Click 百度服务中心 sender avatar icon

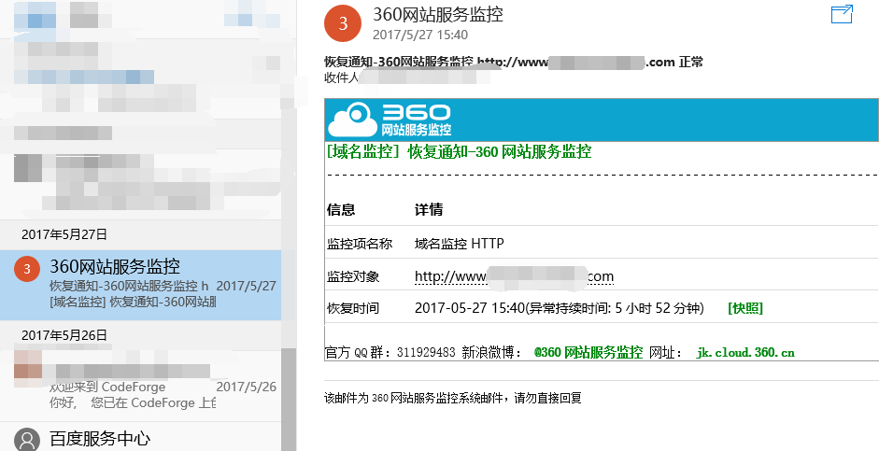point(26,440)
